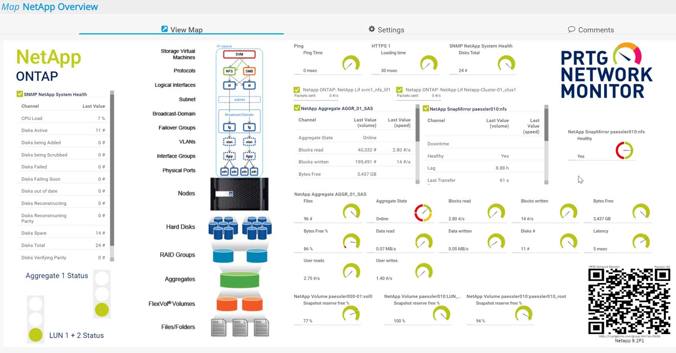Open the View Map tab

point(181,29)
